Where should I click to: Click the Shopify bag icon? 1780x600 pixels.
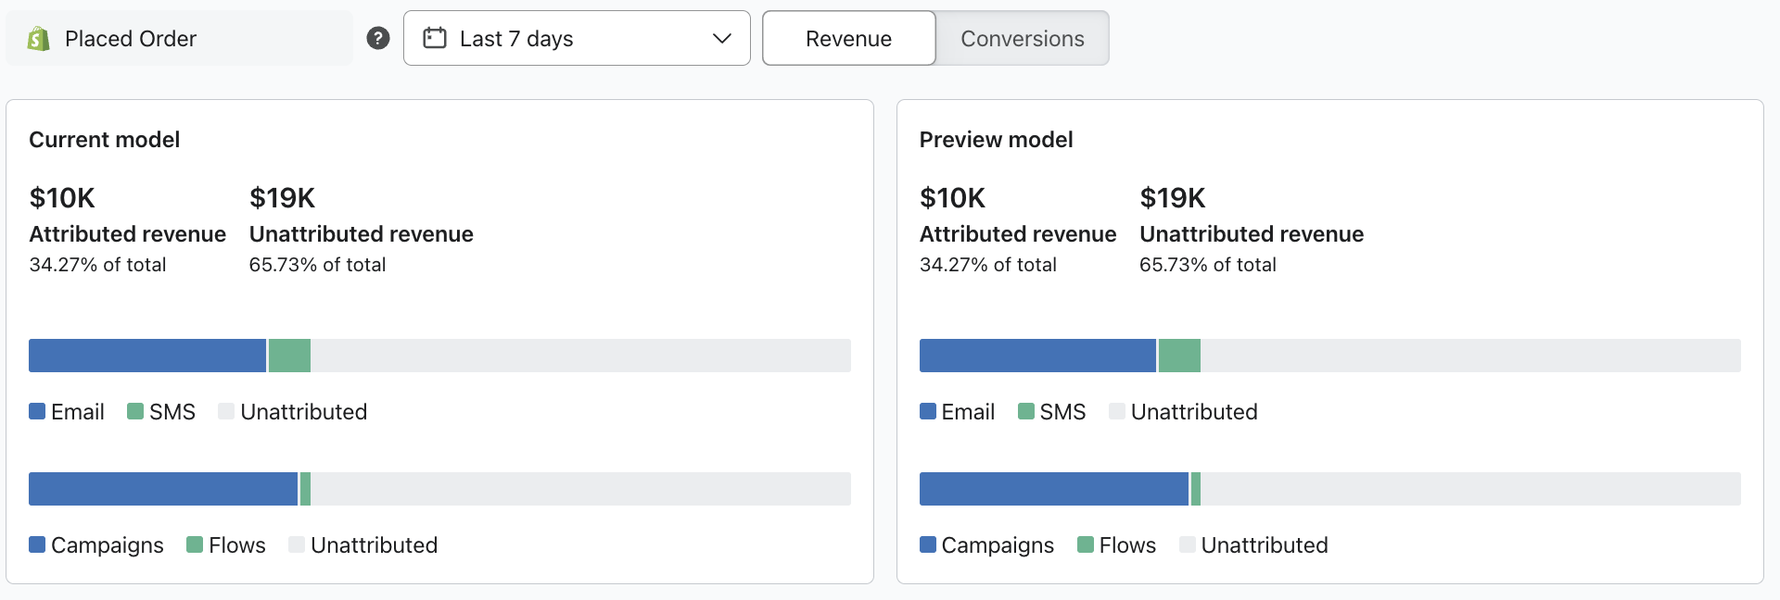pyautogui.click(x=38, y=39)
